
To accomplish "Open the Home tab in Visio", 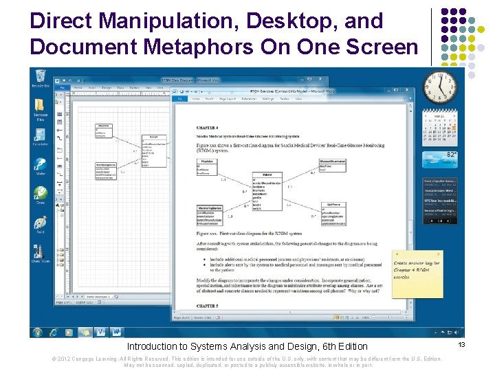I will point(78,88).
